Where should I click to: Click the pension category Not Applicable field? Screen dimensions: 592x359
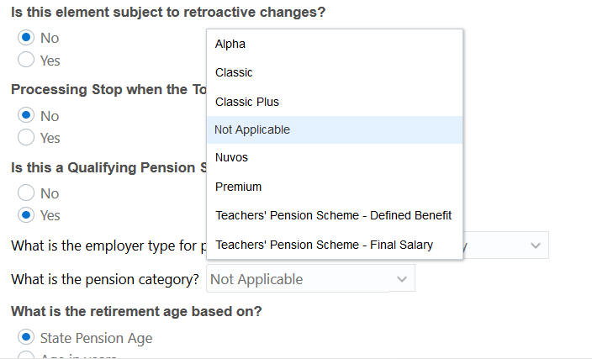point(299,279)
